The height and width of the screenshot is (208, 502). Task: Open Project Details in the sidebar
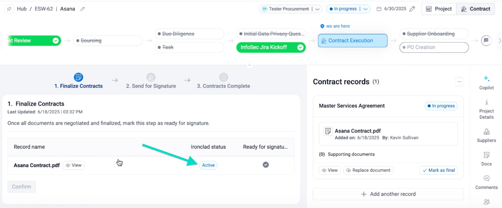pos(486,109)
